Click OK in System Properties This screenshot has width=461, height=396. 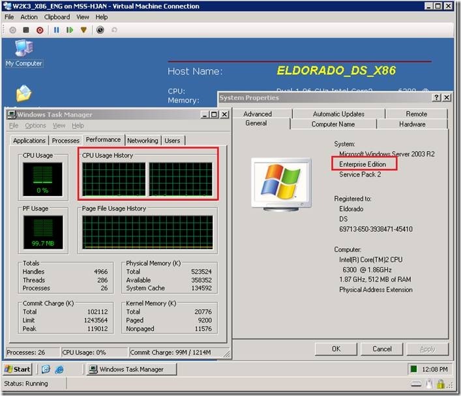[x=336, y=348]
